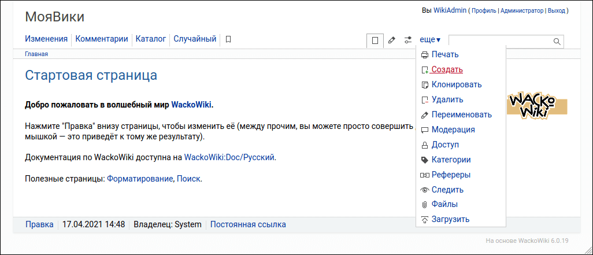Choose Клонировать menu entry

pyautogui.click(x=456, y=84)
